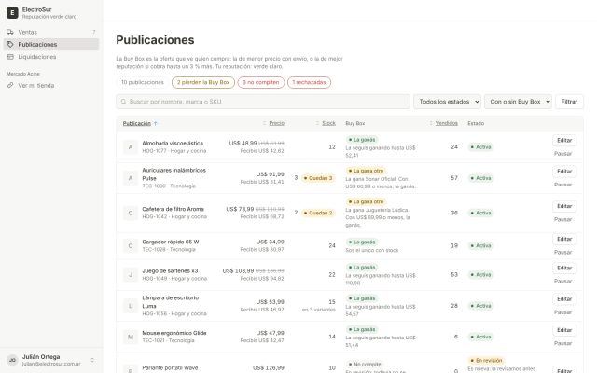Edit Juego de sartenes x3 listing
This screenshot has width=597, height=373.
click(564, 268)
